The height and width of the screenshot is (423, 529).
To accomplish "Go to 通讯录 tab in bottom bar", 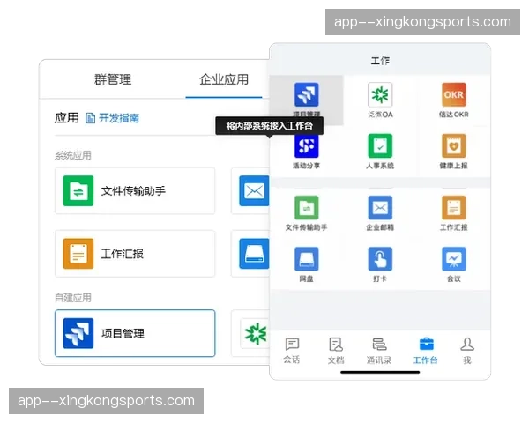I will point(379,351).
